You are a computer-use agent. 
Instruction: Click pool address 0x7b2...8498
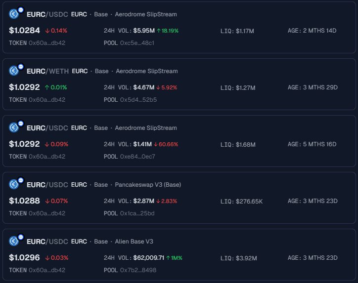click(x=138, y=270)
